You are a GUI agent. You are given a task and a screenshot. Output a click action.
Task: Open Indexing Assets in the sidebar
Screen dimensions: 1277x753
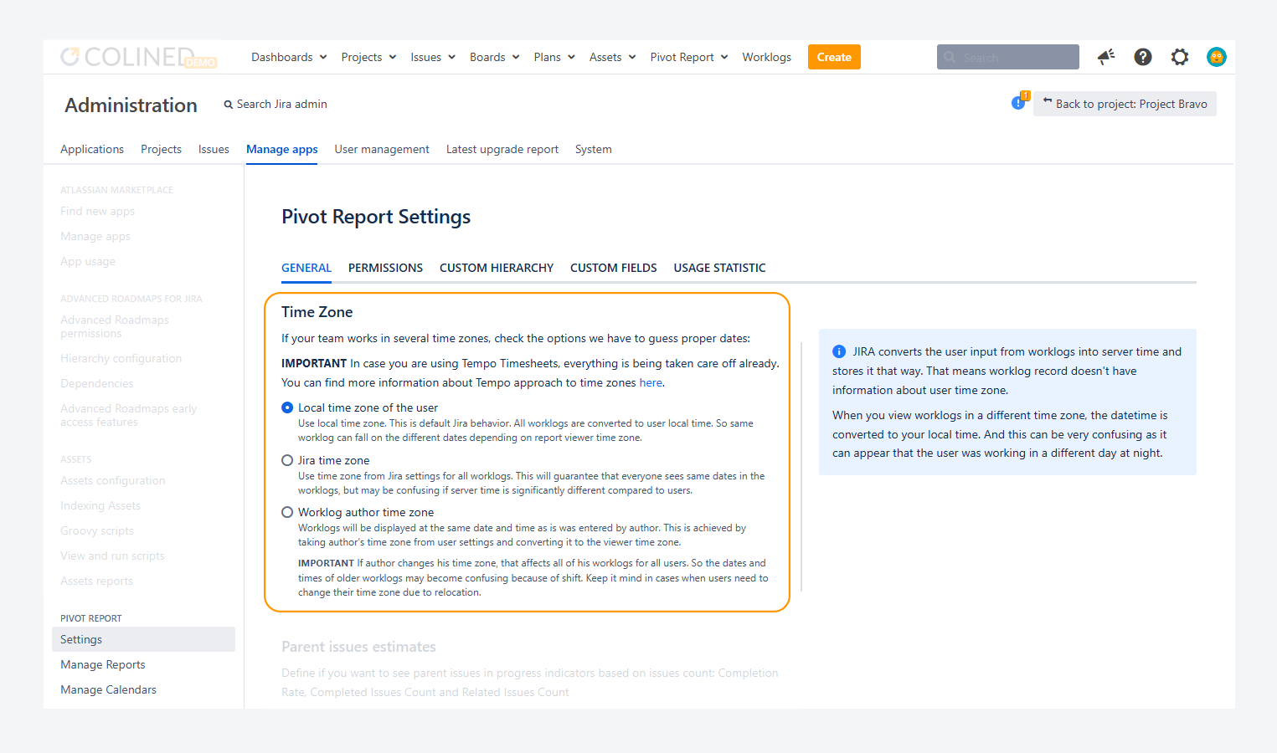click(100, 505)
